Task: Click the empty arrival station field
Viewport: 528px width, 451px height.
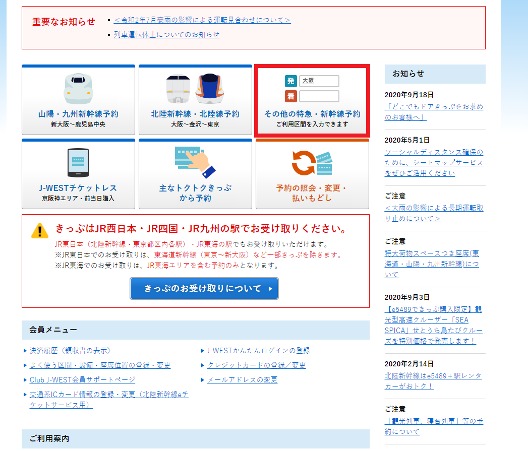Action: [319, 96]
